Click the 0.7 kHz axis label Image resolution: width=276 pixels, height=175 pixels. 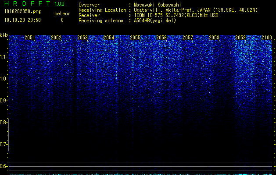click(x=4, y=144)
